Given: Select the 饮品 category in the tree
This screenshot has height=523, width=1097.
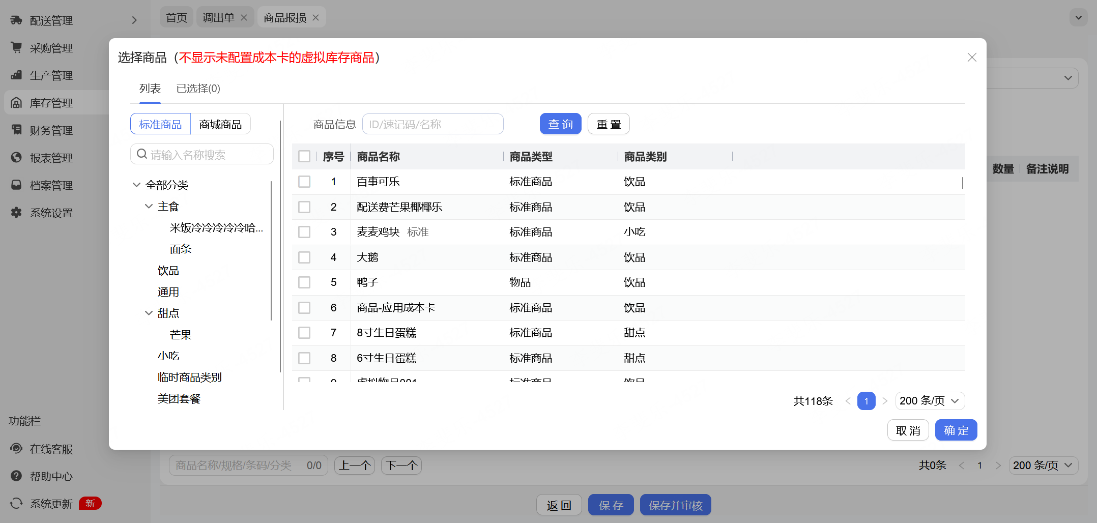Looking at the screenshot, I should (x=168, y=271).
